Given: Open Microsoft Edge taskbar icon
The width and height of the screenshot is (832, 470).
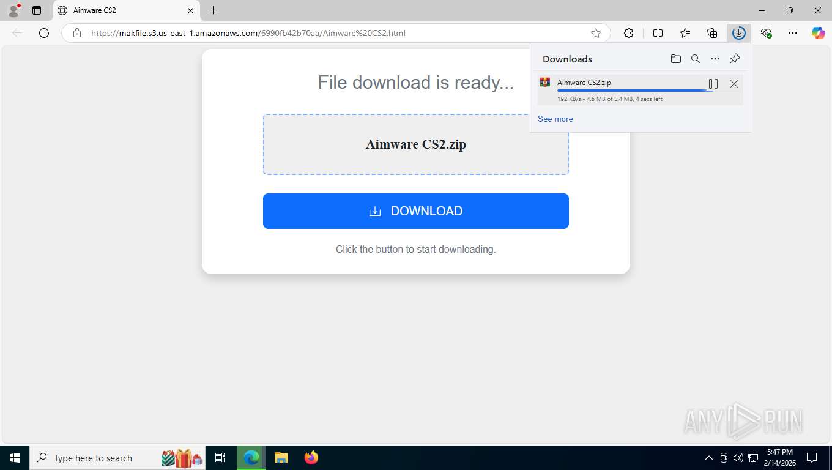Looking at the screenshot, I should pos(251,458).
